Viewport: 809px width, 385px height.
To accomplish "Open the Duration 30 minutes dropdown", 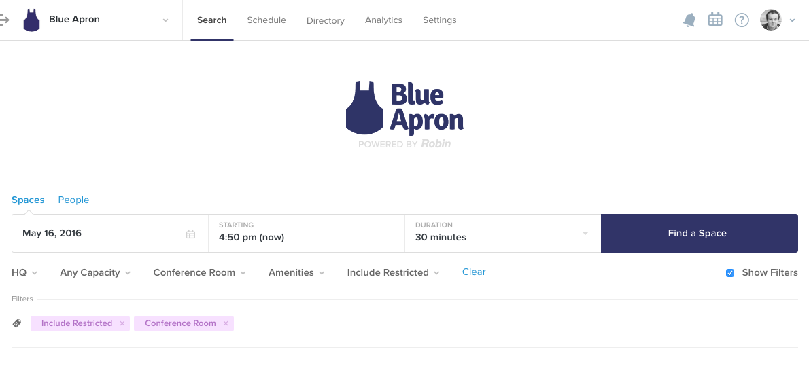I will click(x=502, y=234).
